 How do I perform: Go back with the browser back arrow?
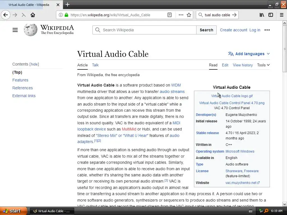(6, 15)
